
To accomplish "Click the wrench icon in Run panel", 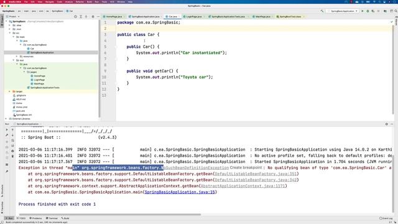I will pyautogui.click(x=7, y=135).
